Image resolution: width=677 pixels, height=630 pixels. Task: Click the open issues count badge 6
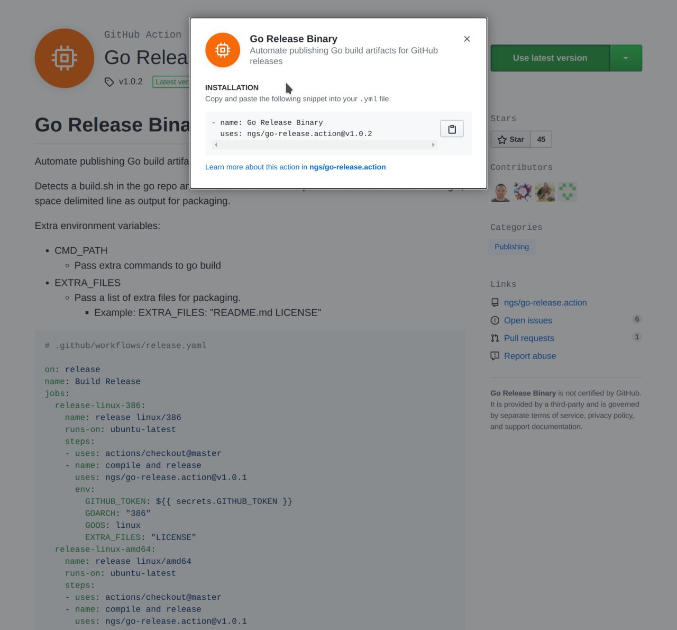(637, 319)
